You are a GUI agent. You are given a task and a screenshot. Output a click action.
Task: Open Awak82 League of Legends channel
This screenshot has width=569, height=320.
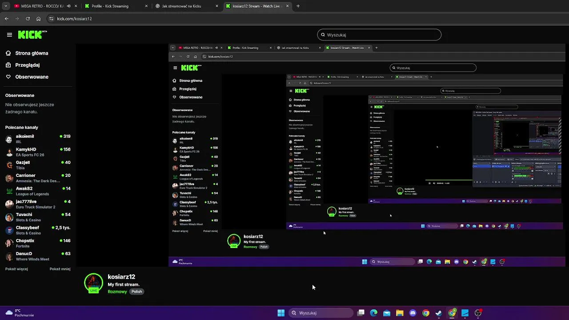click(38, 191)
